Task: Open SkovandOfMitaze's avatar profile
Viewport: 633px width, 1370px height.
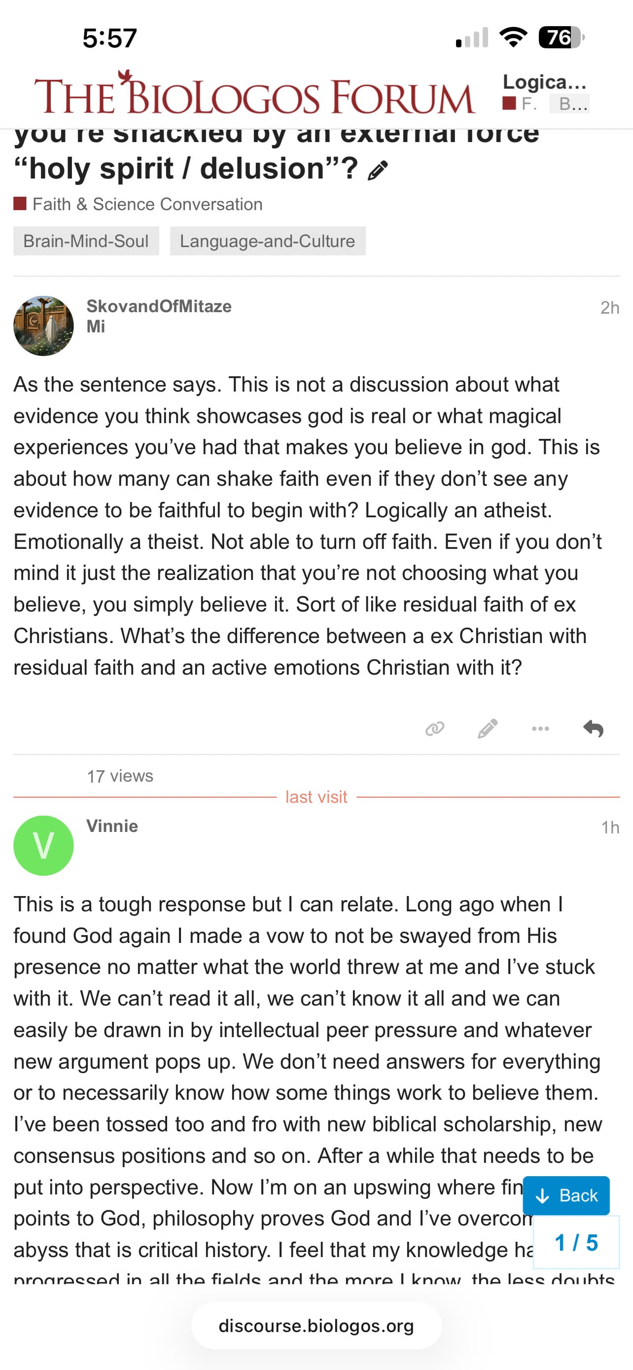Action: point(43,325)
